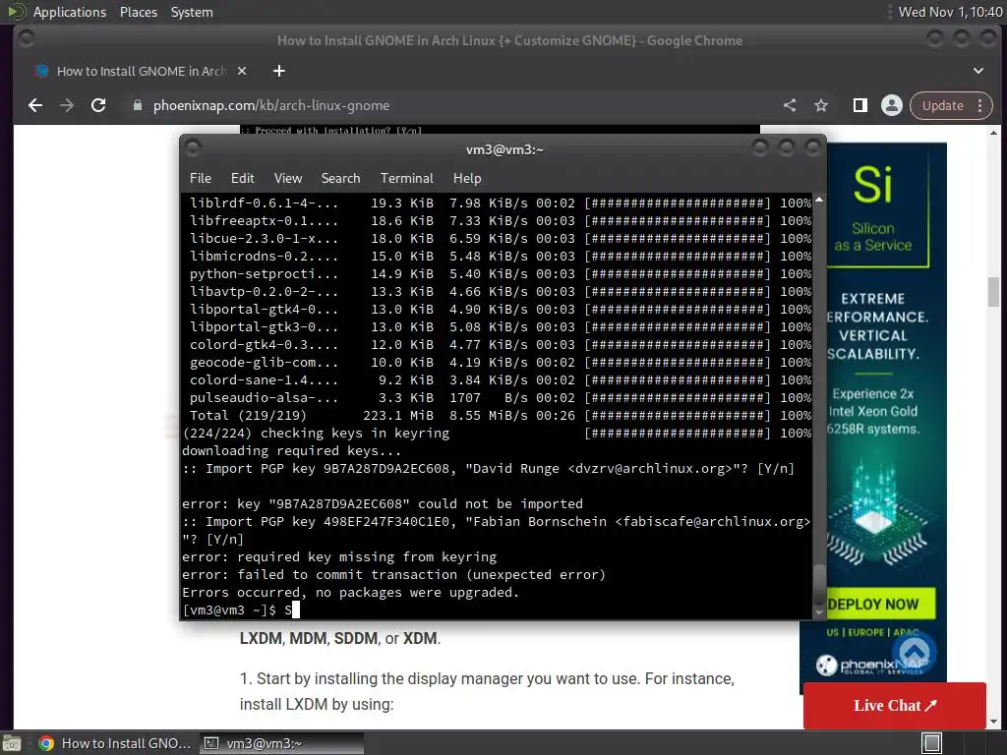
Task: Click page scrollbar down arrow
Action: [x=993, y=721]
